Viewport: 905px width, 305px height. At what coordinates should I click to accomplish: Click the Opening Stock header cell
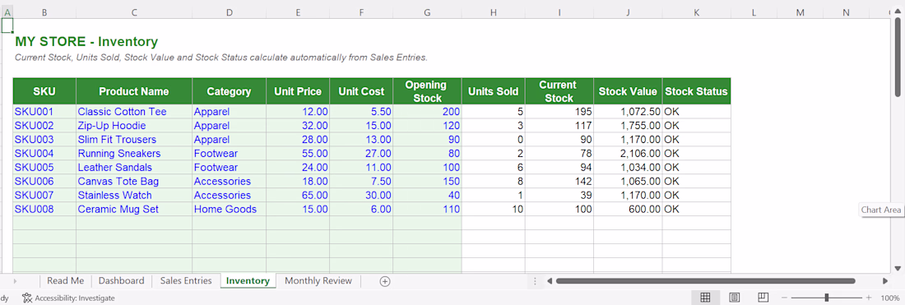point(427,91)
